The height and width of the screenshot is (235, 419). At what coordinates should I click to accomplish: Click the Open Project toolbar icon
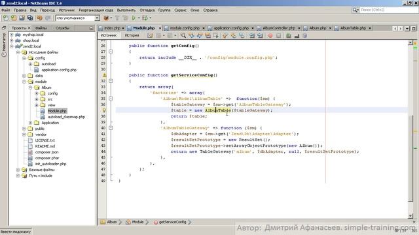pyautogui.click(x=22, y=18)
